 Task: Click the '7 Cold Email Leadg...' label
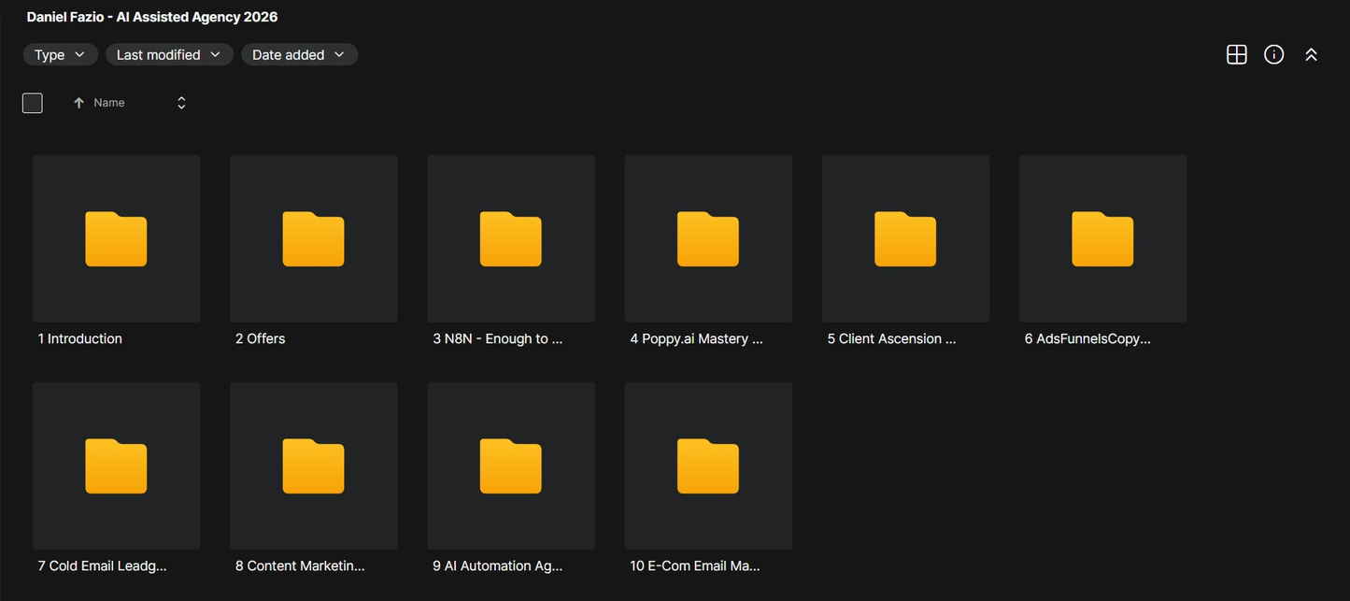click(x=102, y=566)
